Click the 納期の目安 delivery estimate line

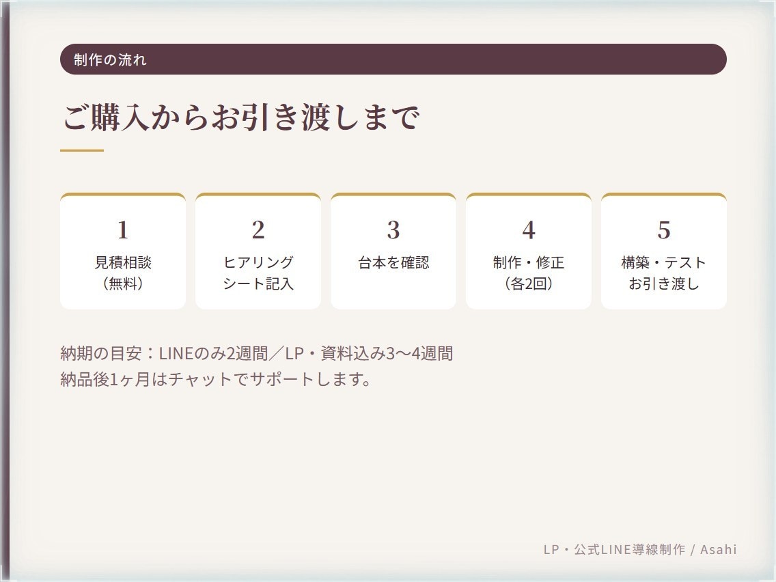[256, 353]
